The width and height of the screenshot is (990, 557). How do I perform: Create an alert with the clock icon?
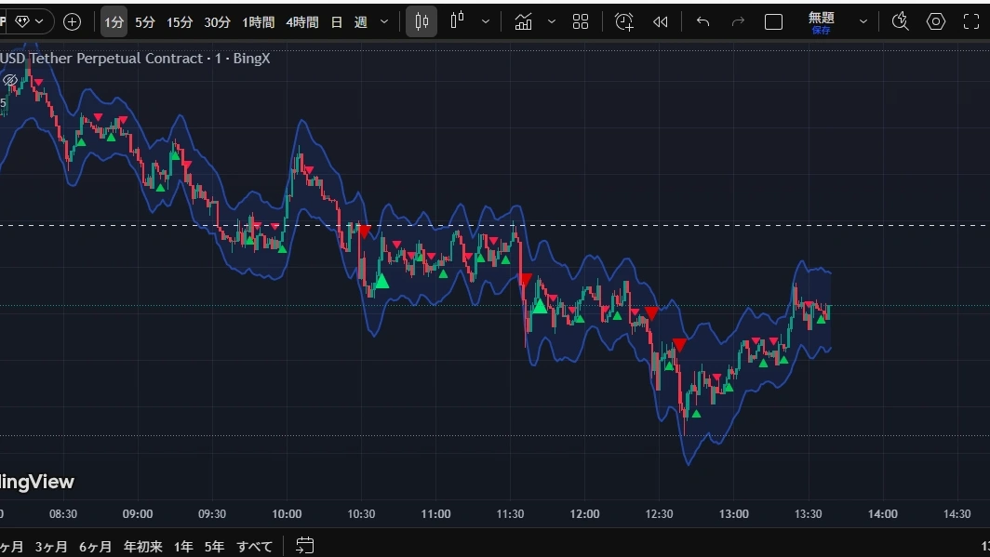tap(624, 21)
